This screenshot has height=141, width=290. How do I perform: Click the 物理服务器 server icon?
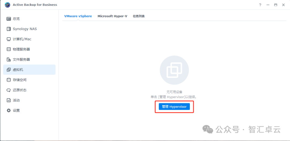(x=9, y=49)
